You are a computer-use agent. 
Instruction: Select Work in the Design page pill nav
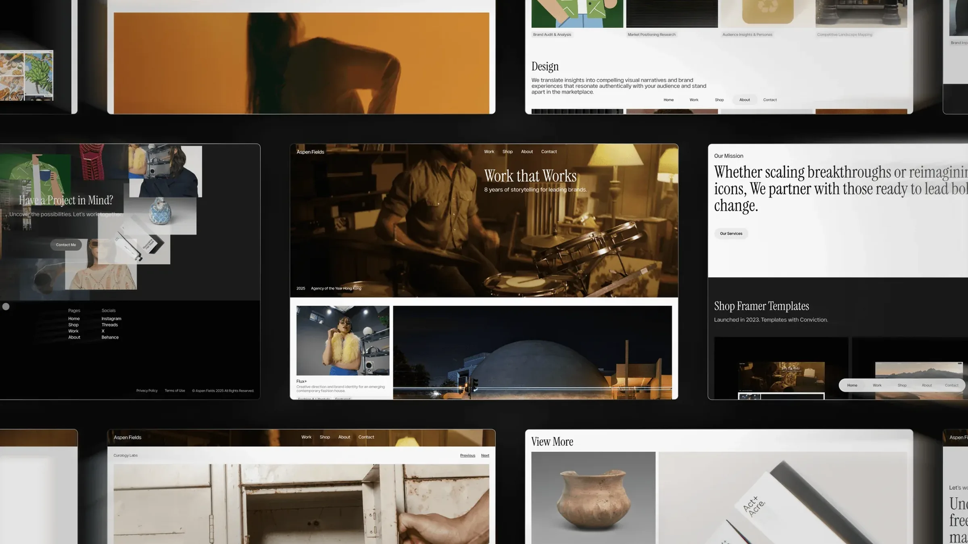(694, 100)
